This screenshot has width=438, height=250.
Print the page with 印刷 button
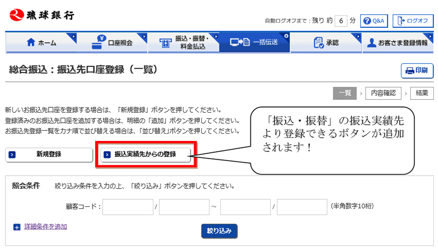(417, 70)
